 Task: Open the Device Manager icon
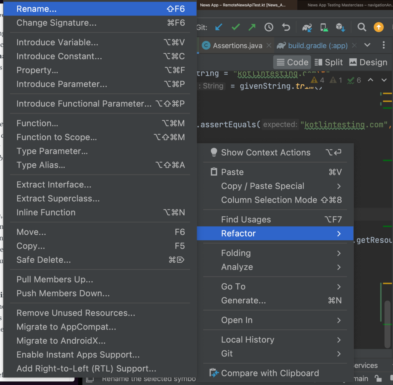point(324,27)
